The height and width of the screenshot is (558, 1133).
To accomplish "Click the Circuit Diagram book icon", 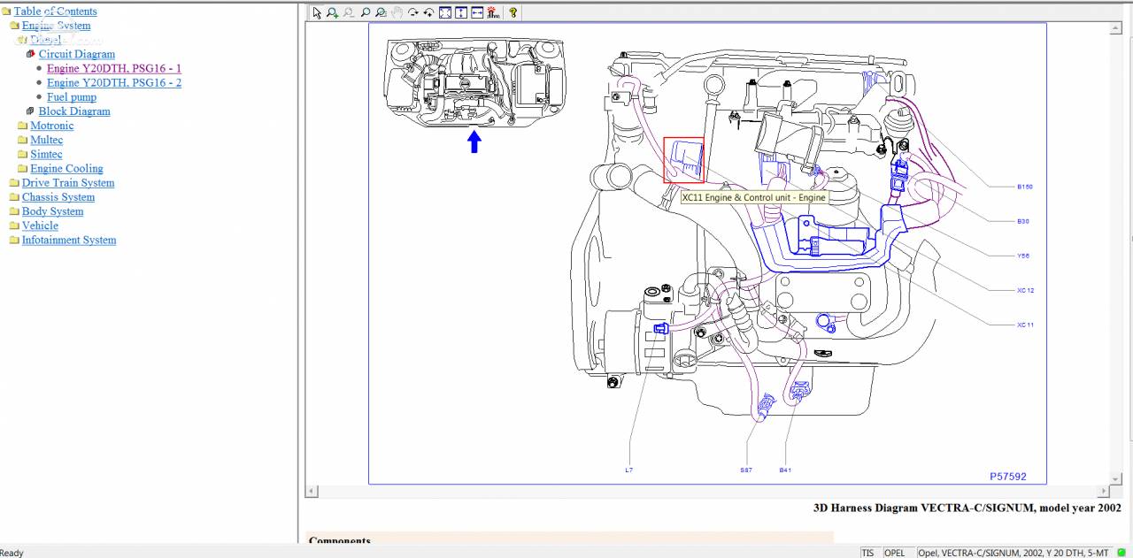I will tap(31, 54).
